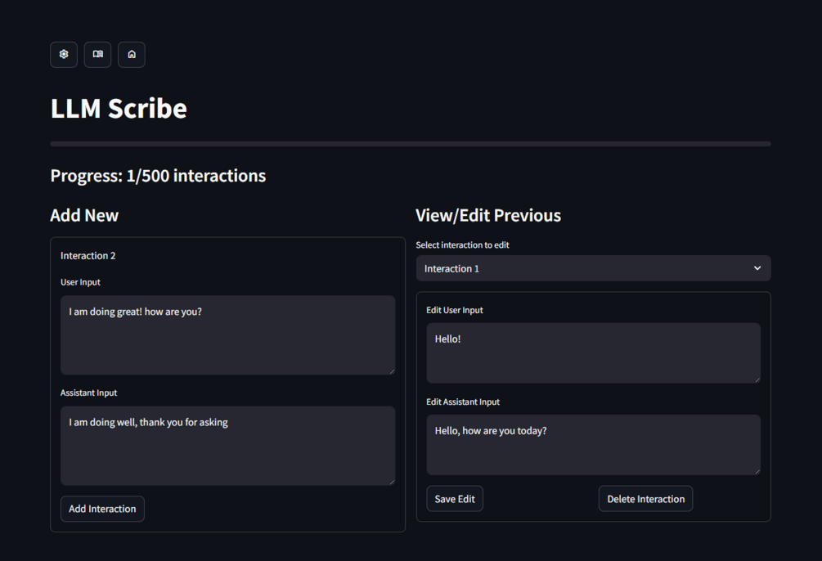Click the Progress: 1/500 interactions text
Screen dimensions: 822x561
pyautogui.click(x=158, y=176)
